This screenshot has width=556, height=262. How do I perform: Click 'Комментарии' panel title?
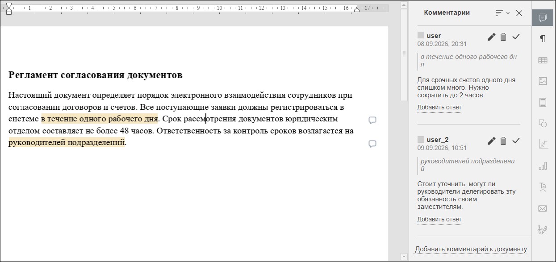click(x=447, y=12)
